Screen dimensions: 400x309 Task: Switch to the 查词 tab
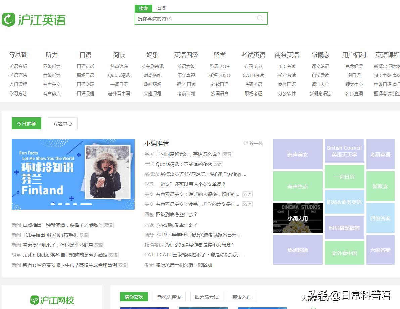click(161, 8)
